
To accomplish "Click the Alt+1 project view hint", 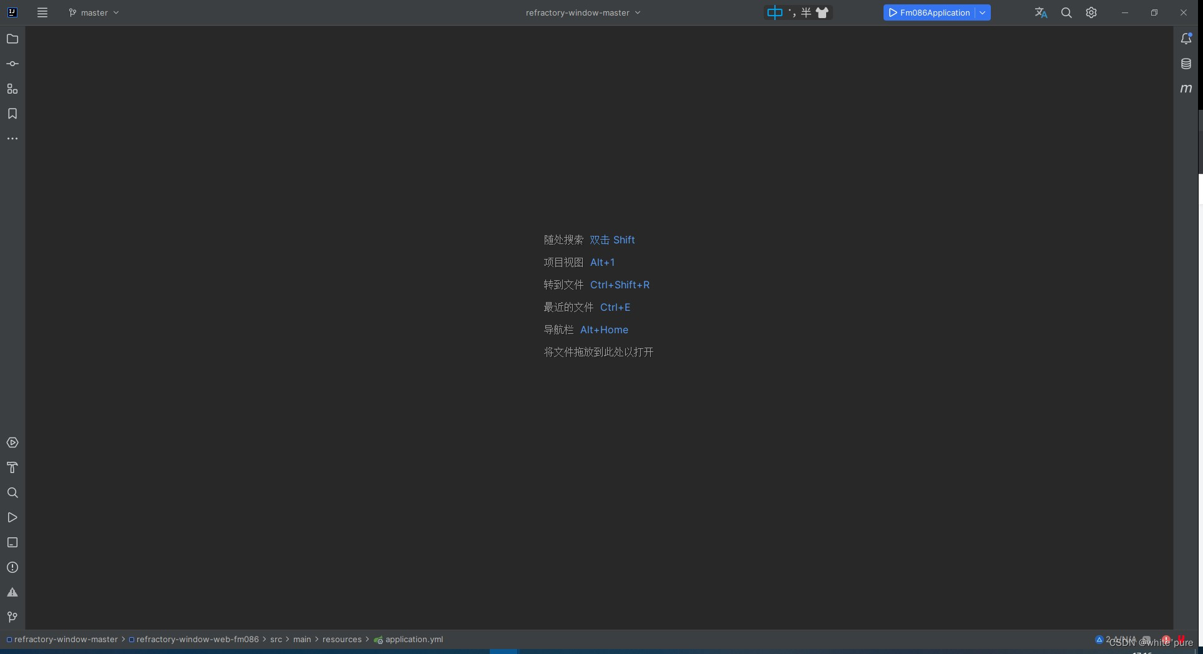I will pyautogui.click(x=602, y=262).
